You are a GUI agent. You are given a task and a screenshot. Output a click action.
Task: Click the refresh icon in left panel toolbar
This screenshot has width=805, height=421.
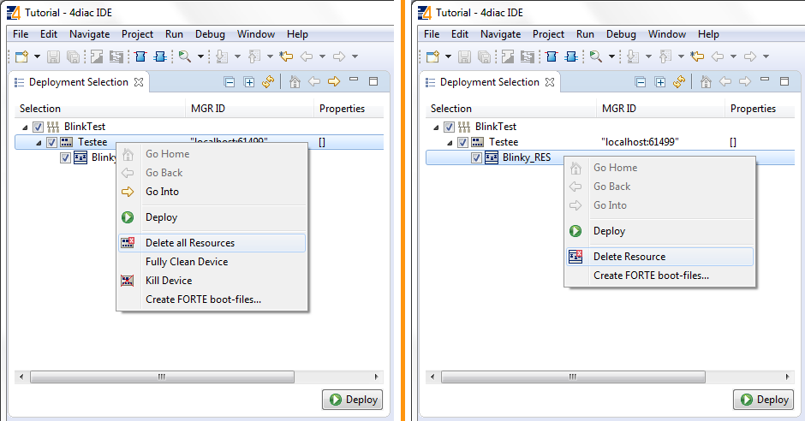(x=268, y=82)
